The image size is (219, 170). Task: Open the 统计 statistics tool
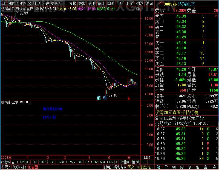(x=101, y=3)
